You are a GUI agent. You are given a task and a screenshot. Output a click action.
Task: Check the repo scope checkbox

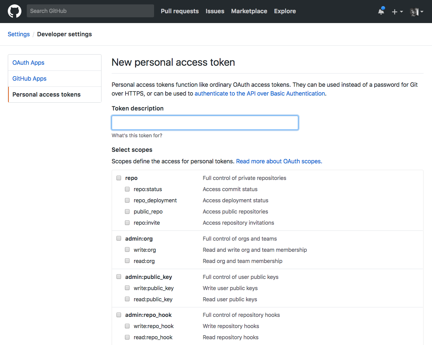[x=118, y=178]
